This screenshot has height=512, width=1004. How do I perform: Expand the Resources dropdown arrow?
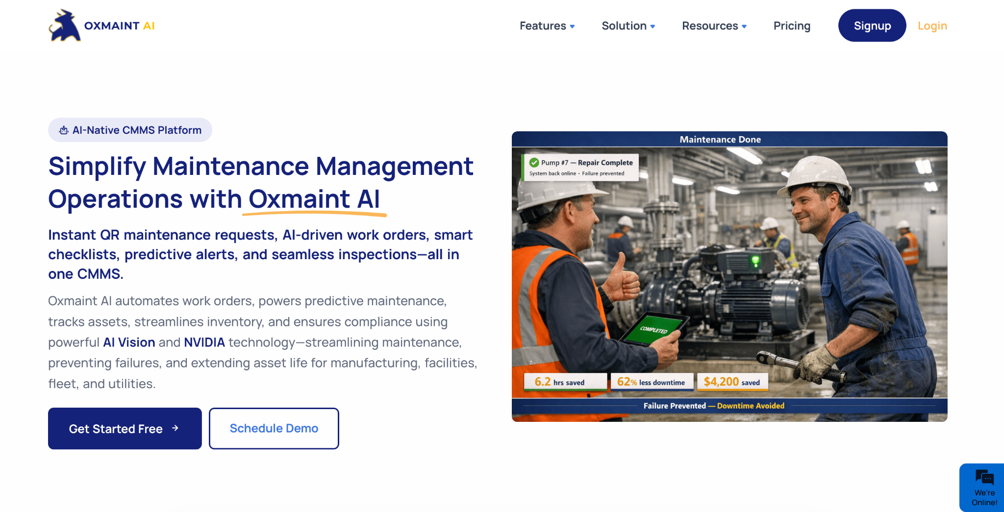click(x=744, y=26)
